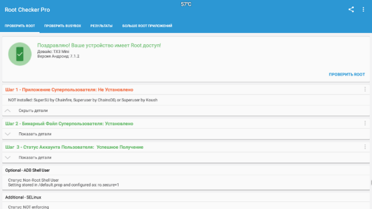Expand Шаг 2 details chevron
Viewport: 372px width, 209px height.
(8, 134)
